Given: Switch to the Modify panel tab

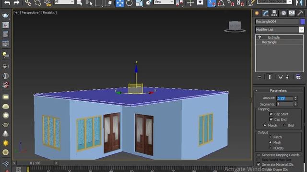Looking at the screenshot, I should pos(265,13).
